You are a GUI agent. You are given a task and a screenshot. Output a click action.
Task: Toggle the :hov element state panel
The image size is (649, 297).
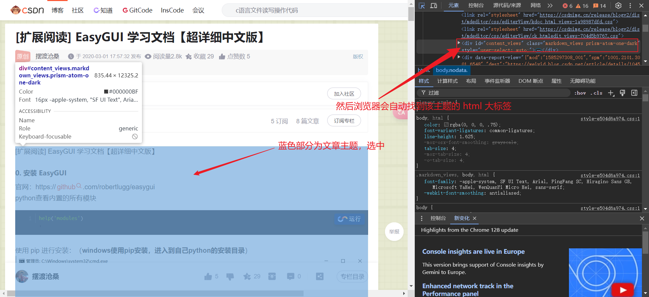tap(580, 93)
